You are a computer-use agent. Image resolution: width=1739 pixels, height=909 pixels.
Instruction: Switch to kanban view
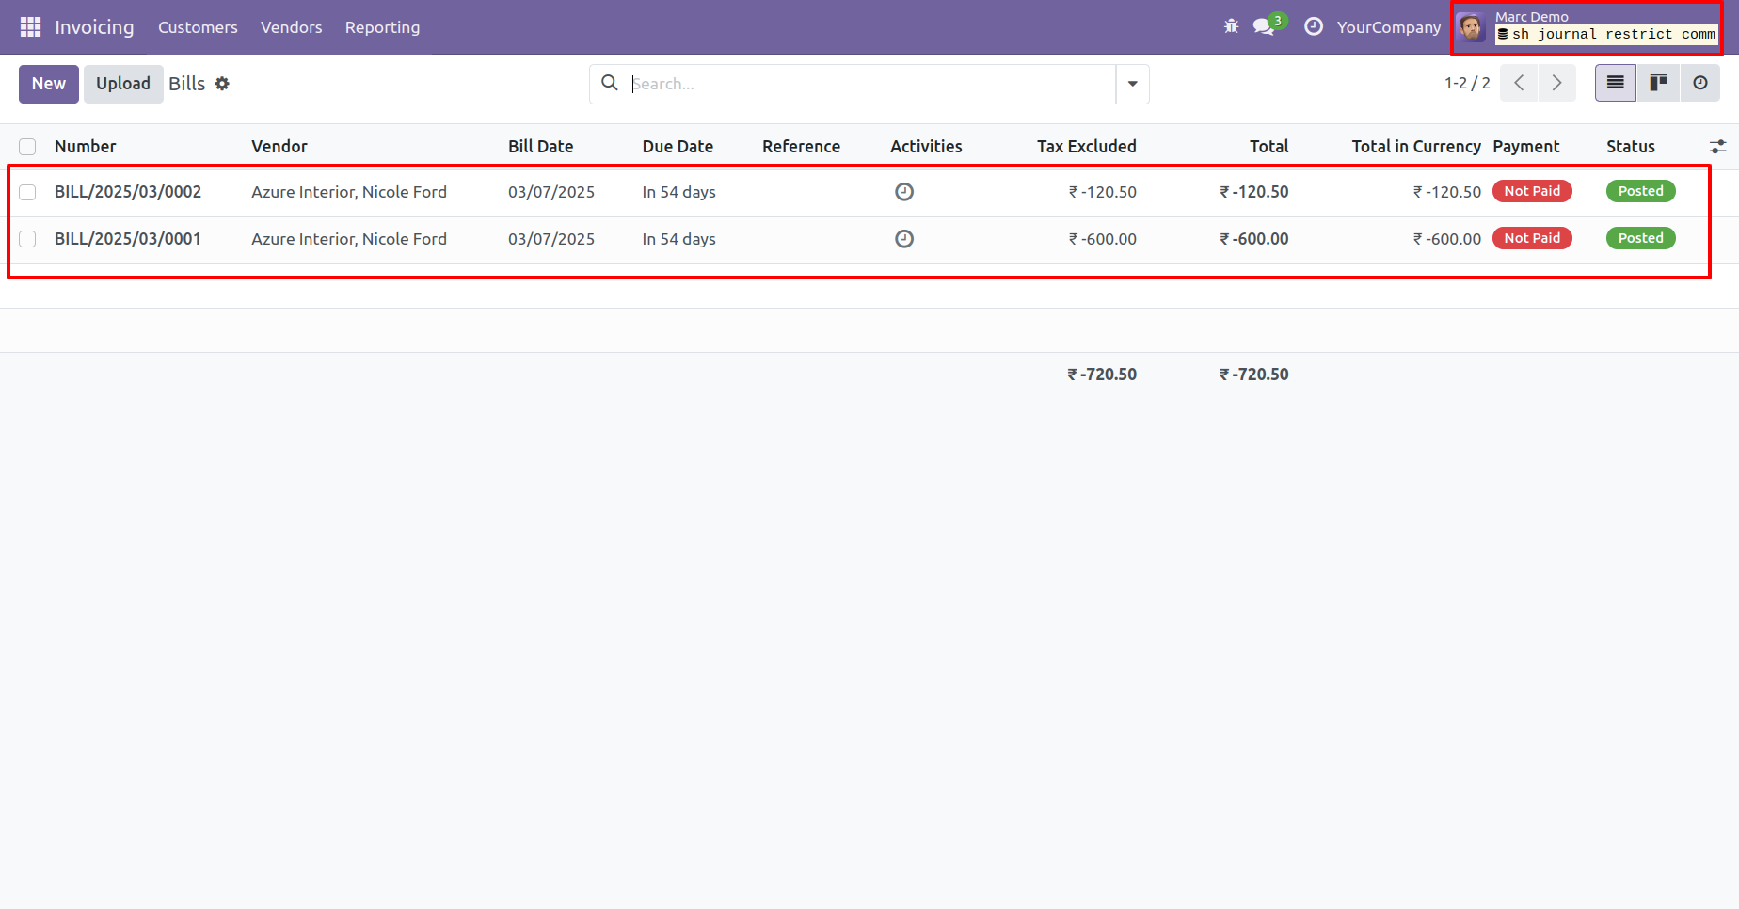1658,83
